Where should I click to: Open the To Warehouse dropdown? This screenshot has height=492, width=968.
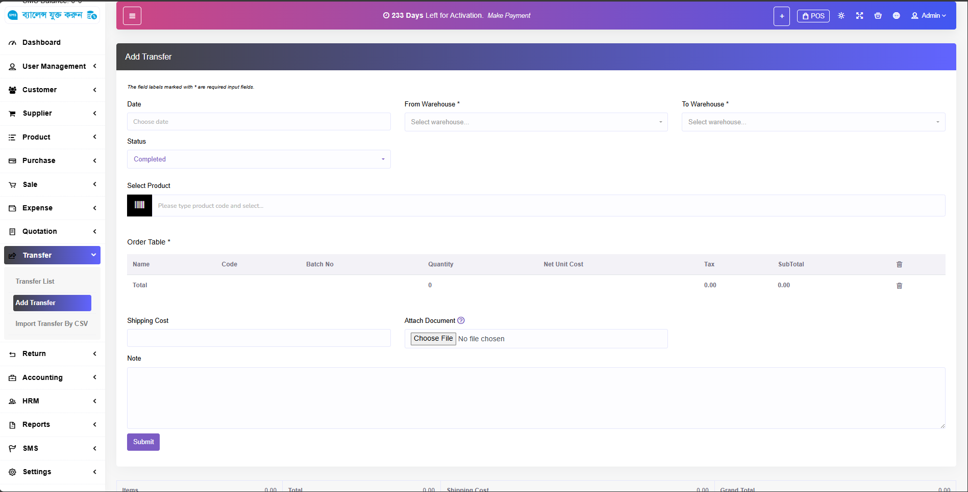pos(813,122)
